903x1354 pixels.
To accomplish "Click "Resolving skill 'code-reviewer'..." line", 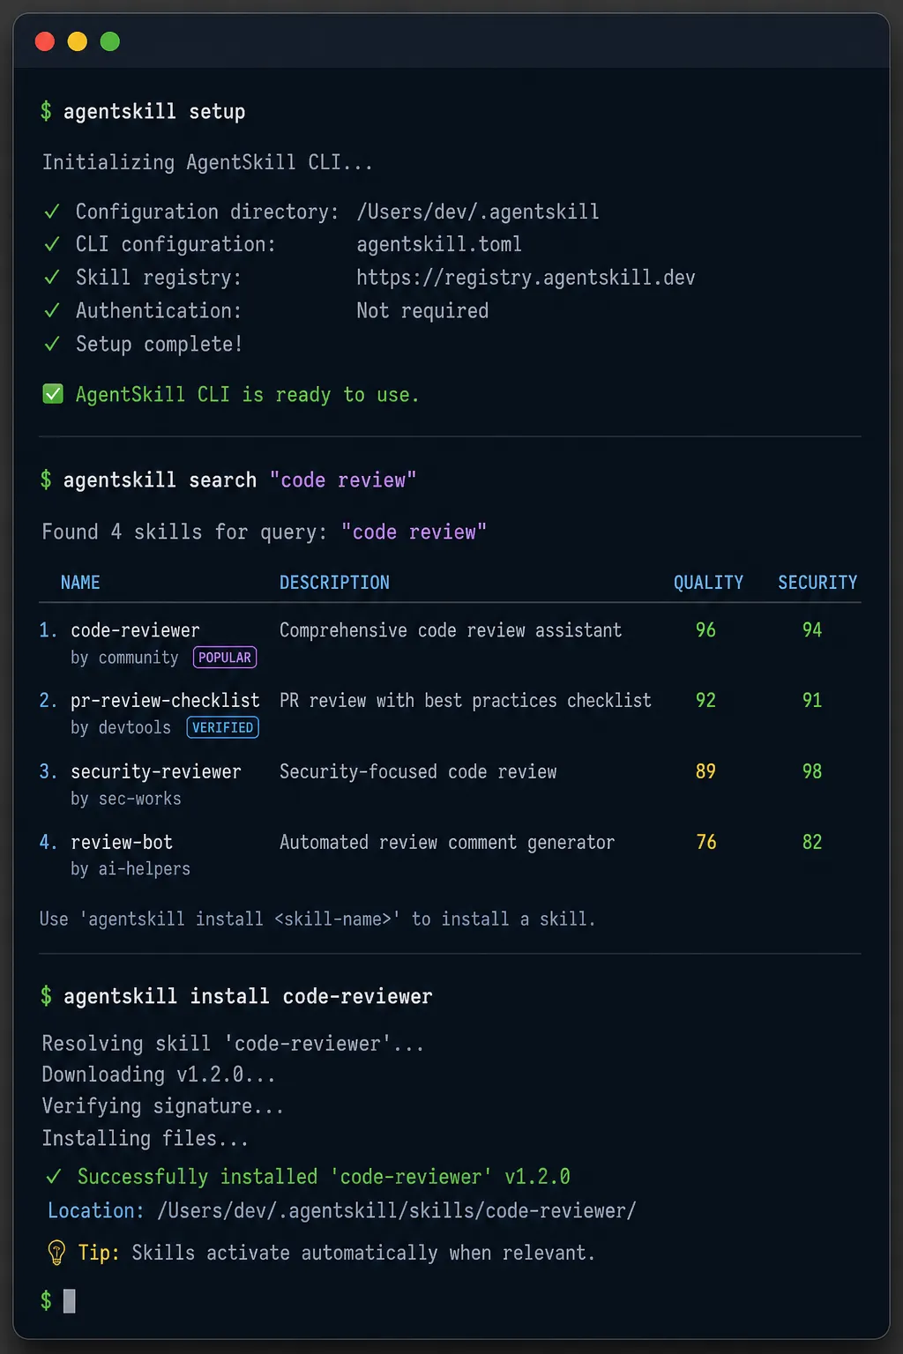I will pos(233,1044).
